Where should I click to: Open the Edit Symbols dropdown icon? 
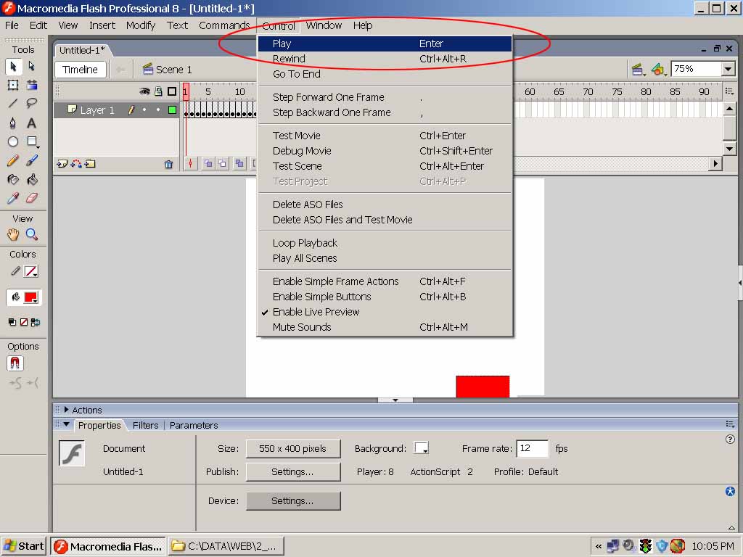658,70
